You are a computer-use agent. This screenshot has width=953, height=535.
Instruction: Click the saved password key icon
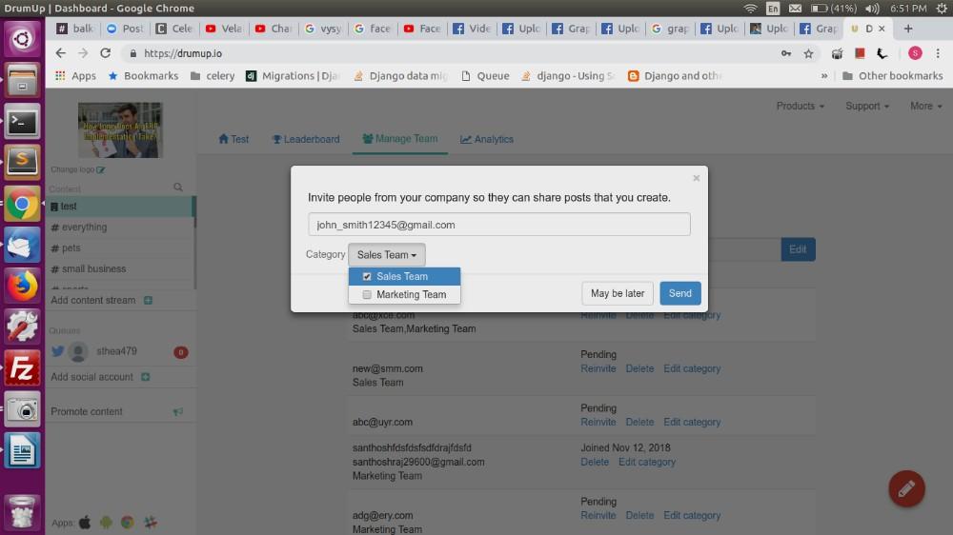coord(786,53)
